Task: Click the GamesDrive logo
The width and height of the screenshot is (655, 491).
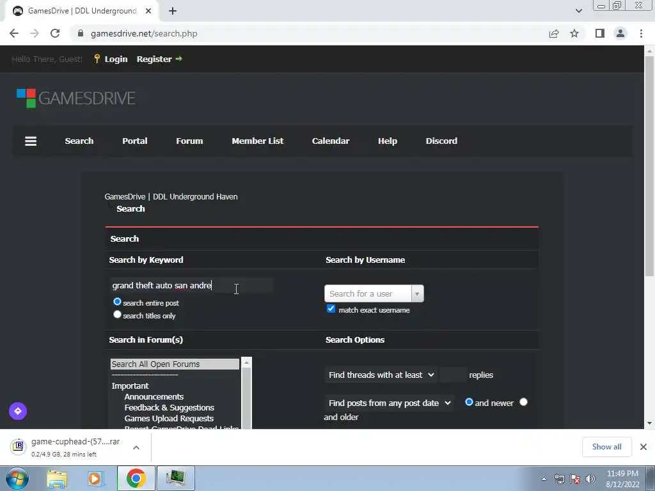Action: (76, 98)
